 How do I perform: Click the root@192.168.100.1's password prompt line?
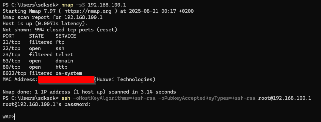46,104
